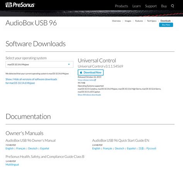Click the PreSonus logo

tap(20, 5)
